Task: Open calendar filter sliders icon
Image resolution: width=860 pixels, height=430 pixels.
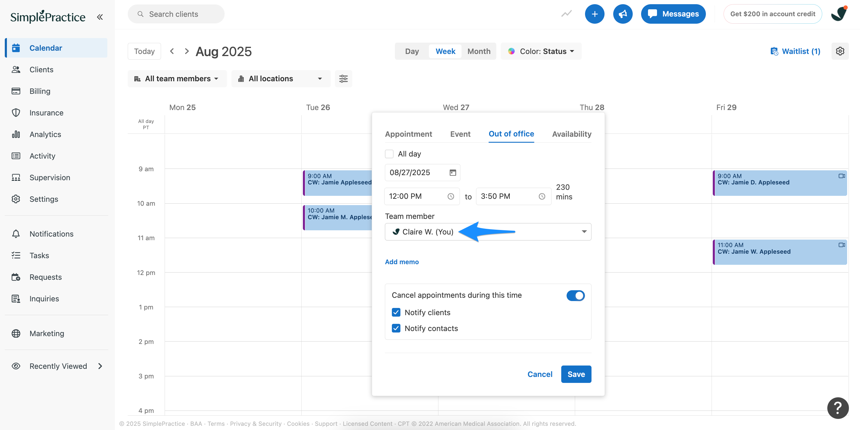Action: click(344, 79)
